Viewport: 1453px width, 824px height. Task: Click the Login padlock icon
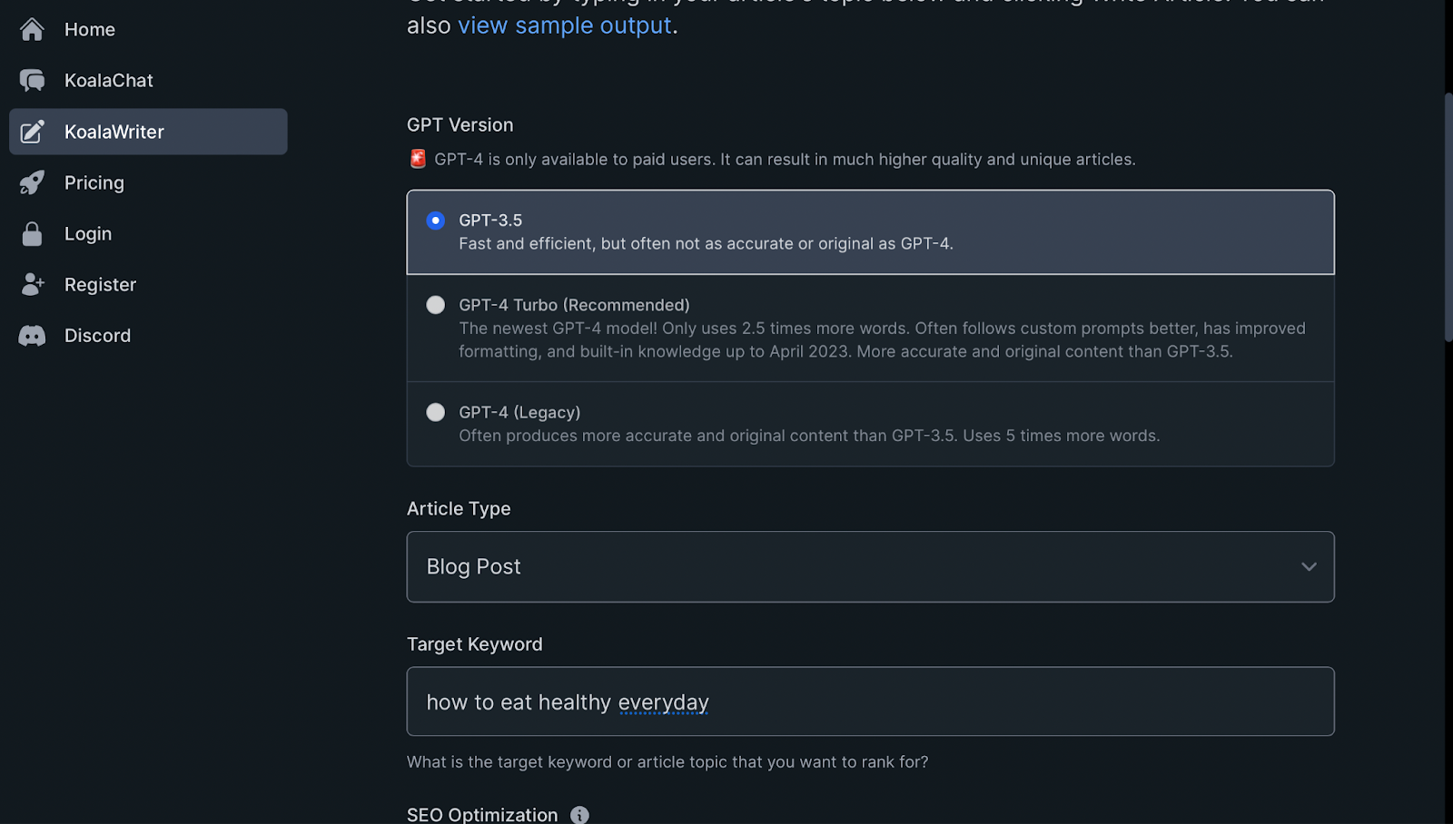point(32,233)
